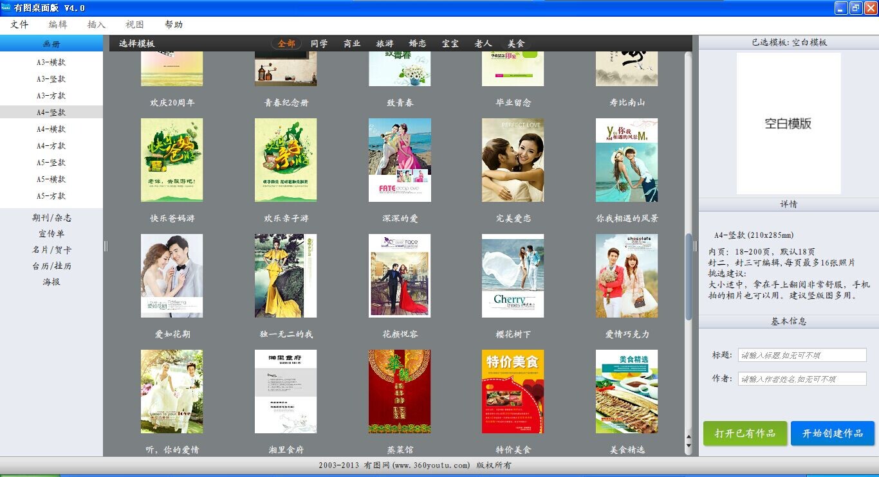Click the 标题 input field

click(802, 355)
